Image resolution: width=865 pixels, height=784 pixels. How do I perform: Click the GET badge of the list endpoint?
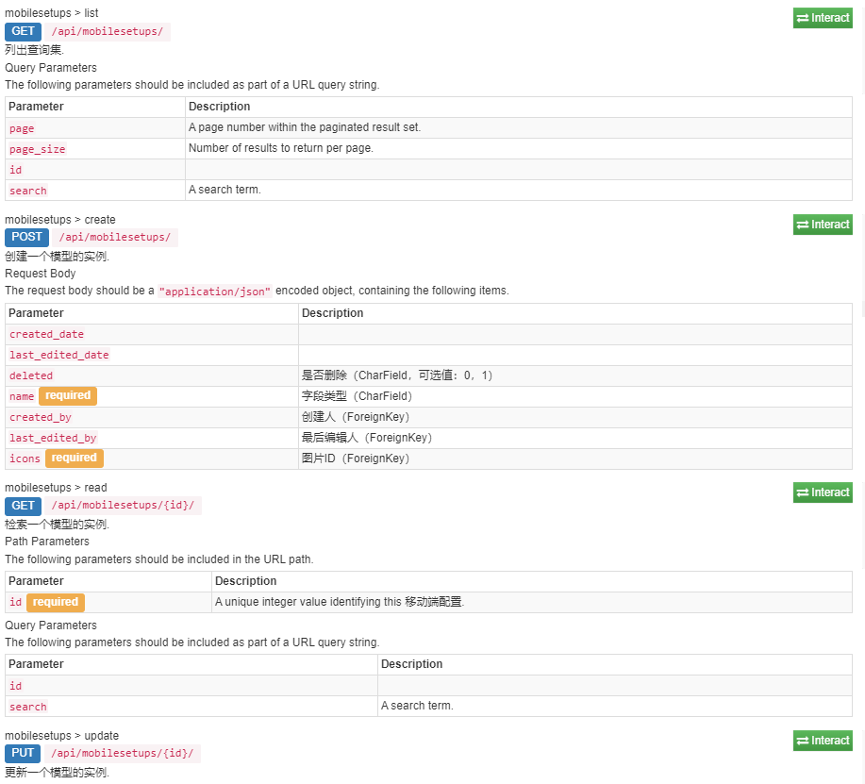23,31
